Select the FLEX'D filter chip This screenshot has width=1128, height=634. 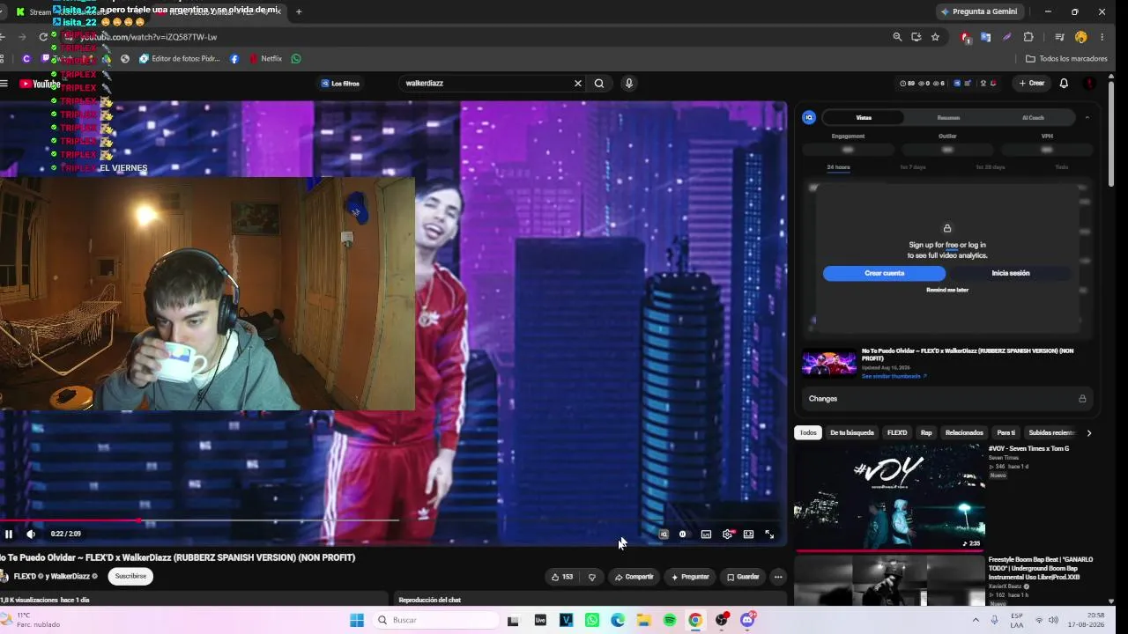pyautogui.click(x=897, y=432)
